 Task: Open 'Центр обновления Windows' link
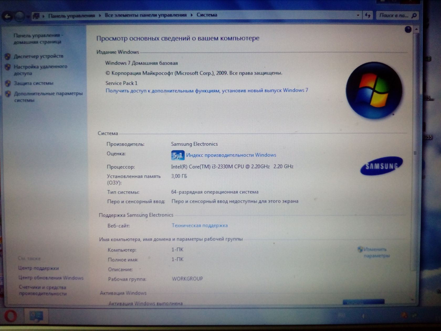tap(51, 278)
